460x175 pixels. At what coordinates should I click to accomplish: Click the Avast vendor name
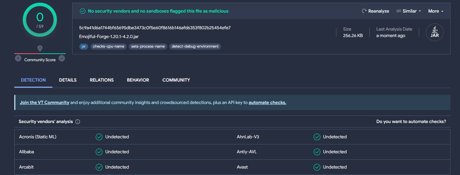(242, 167)
